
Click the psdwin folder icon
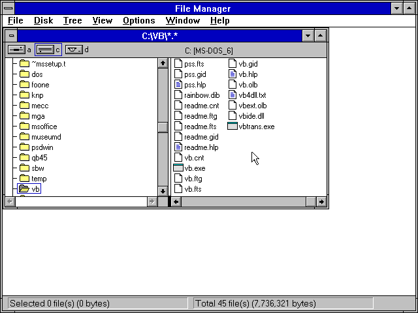25,147
